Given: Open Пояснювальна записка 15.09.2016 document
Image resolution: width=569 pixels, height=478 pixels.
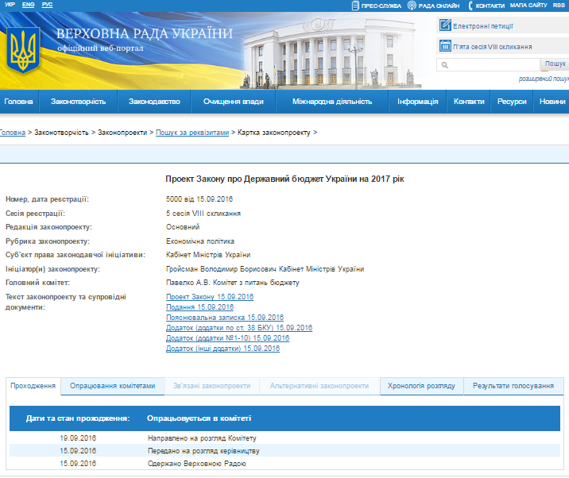Looking at the screenshot, I should 225,318.
